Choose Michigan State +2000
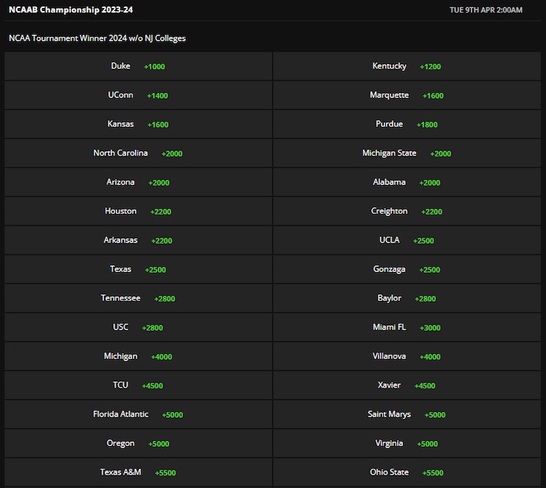The height and width of the screenshot is (488, 546). [407, 153]
